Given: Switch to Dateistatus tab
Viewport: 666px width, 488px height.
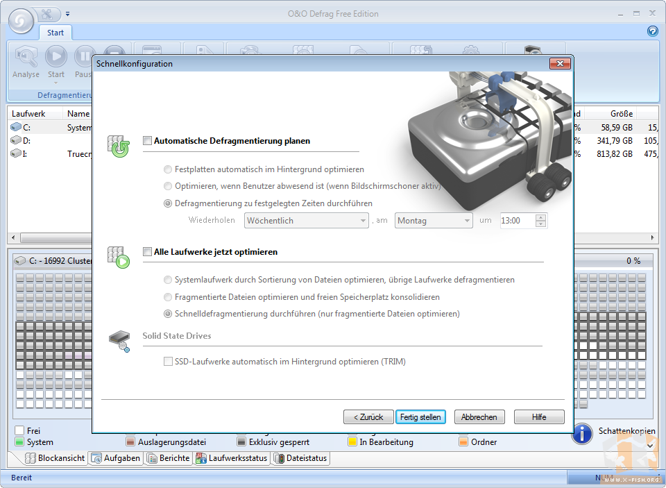Looking at the screenshot, I should coord(300,458).
